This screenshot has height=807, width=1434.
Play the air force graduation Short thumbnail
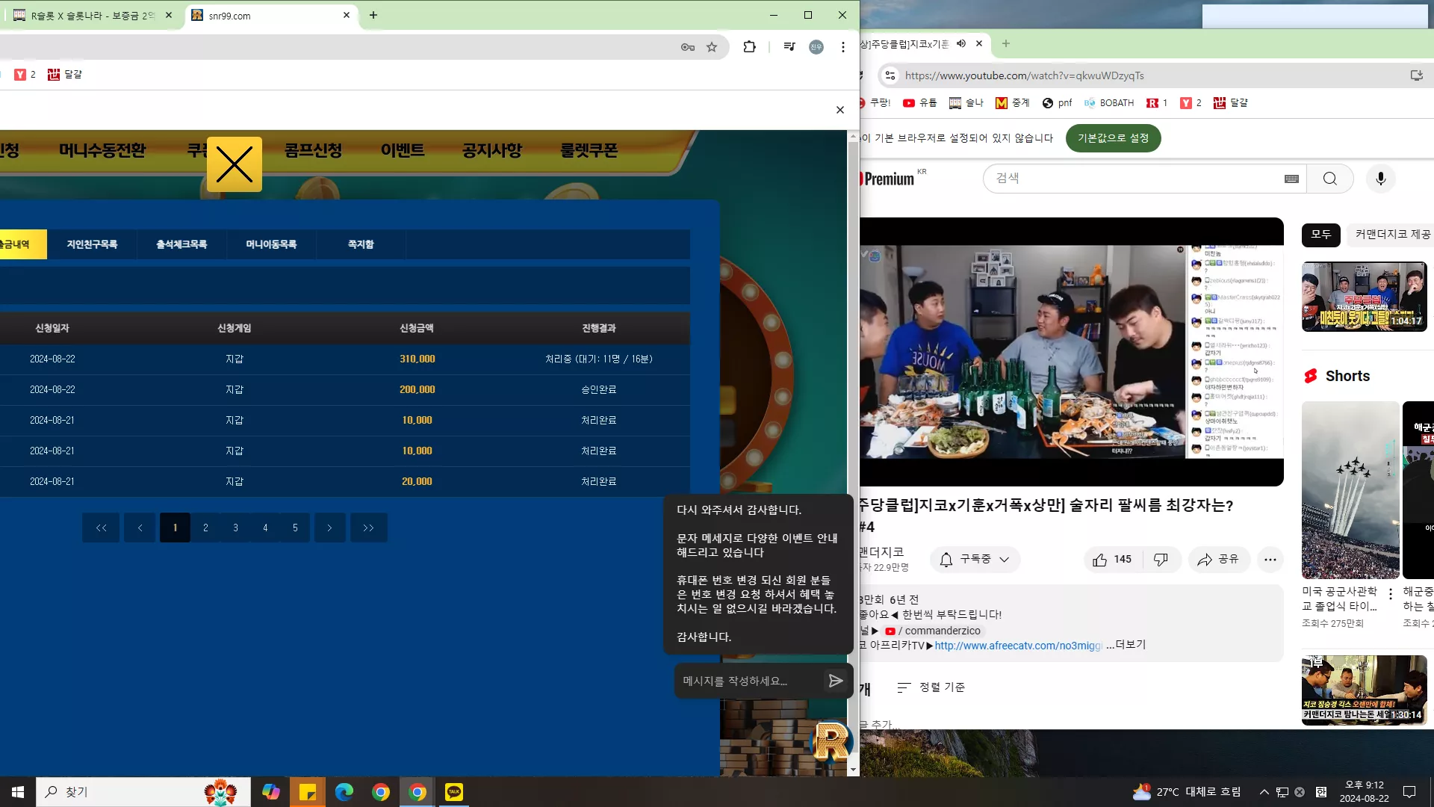click(x=1350, y=489)
